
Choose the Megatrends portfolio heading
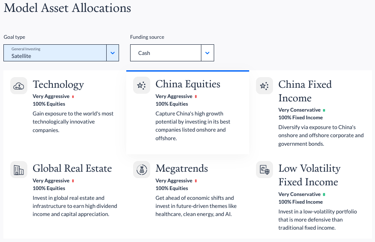point(181,168)
